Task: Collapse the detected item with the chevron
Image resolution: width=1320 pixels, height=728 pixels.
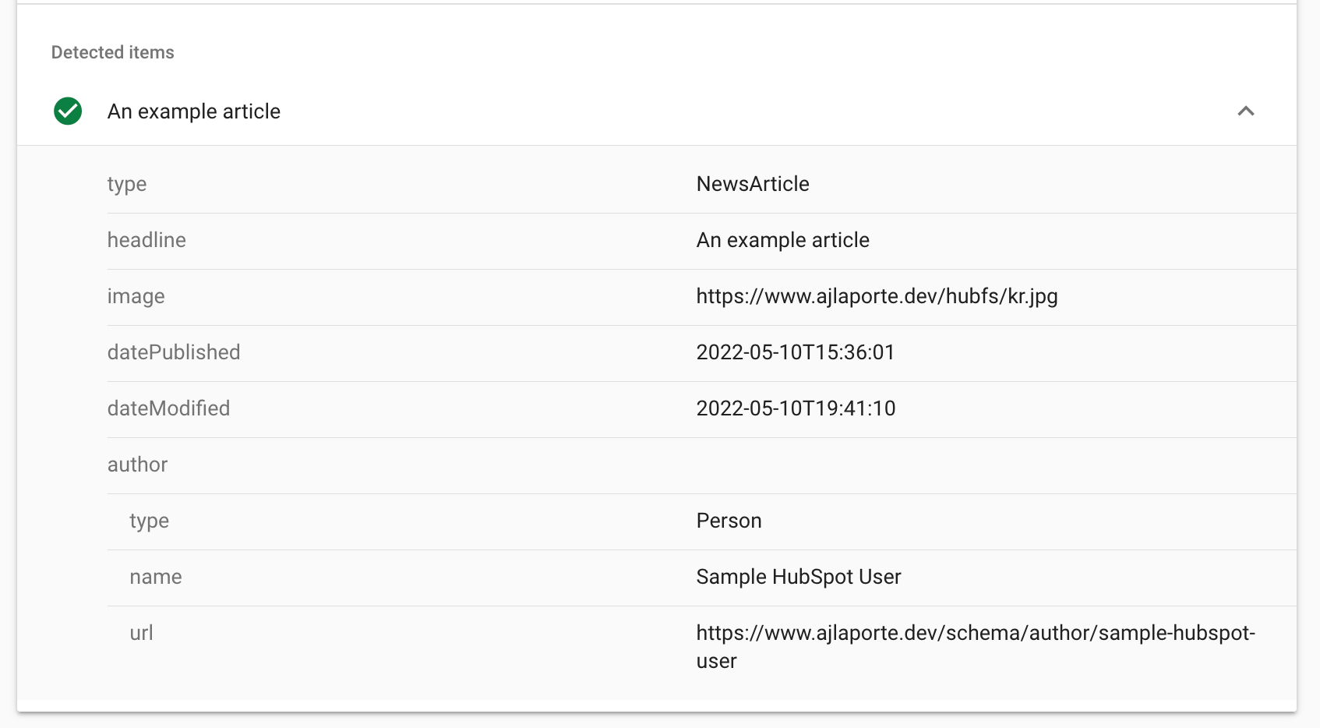Action: [x=1245, y=111]
